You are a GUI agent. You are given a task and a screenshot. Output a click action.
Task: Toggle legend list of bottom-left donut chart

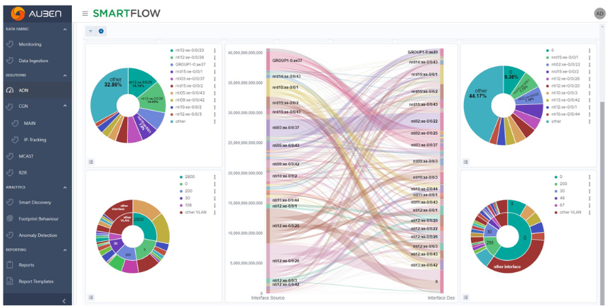(x=91, y=298)
